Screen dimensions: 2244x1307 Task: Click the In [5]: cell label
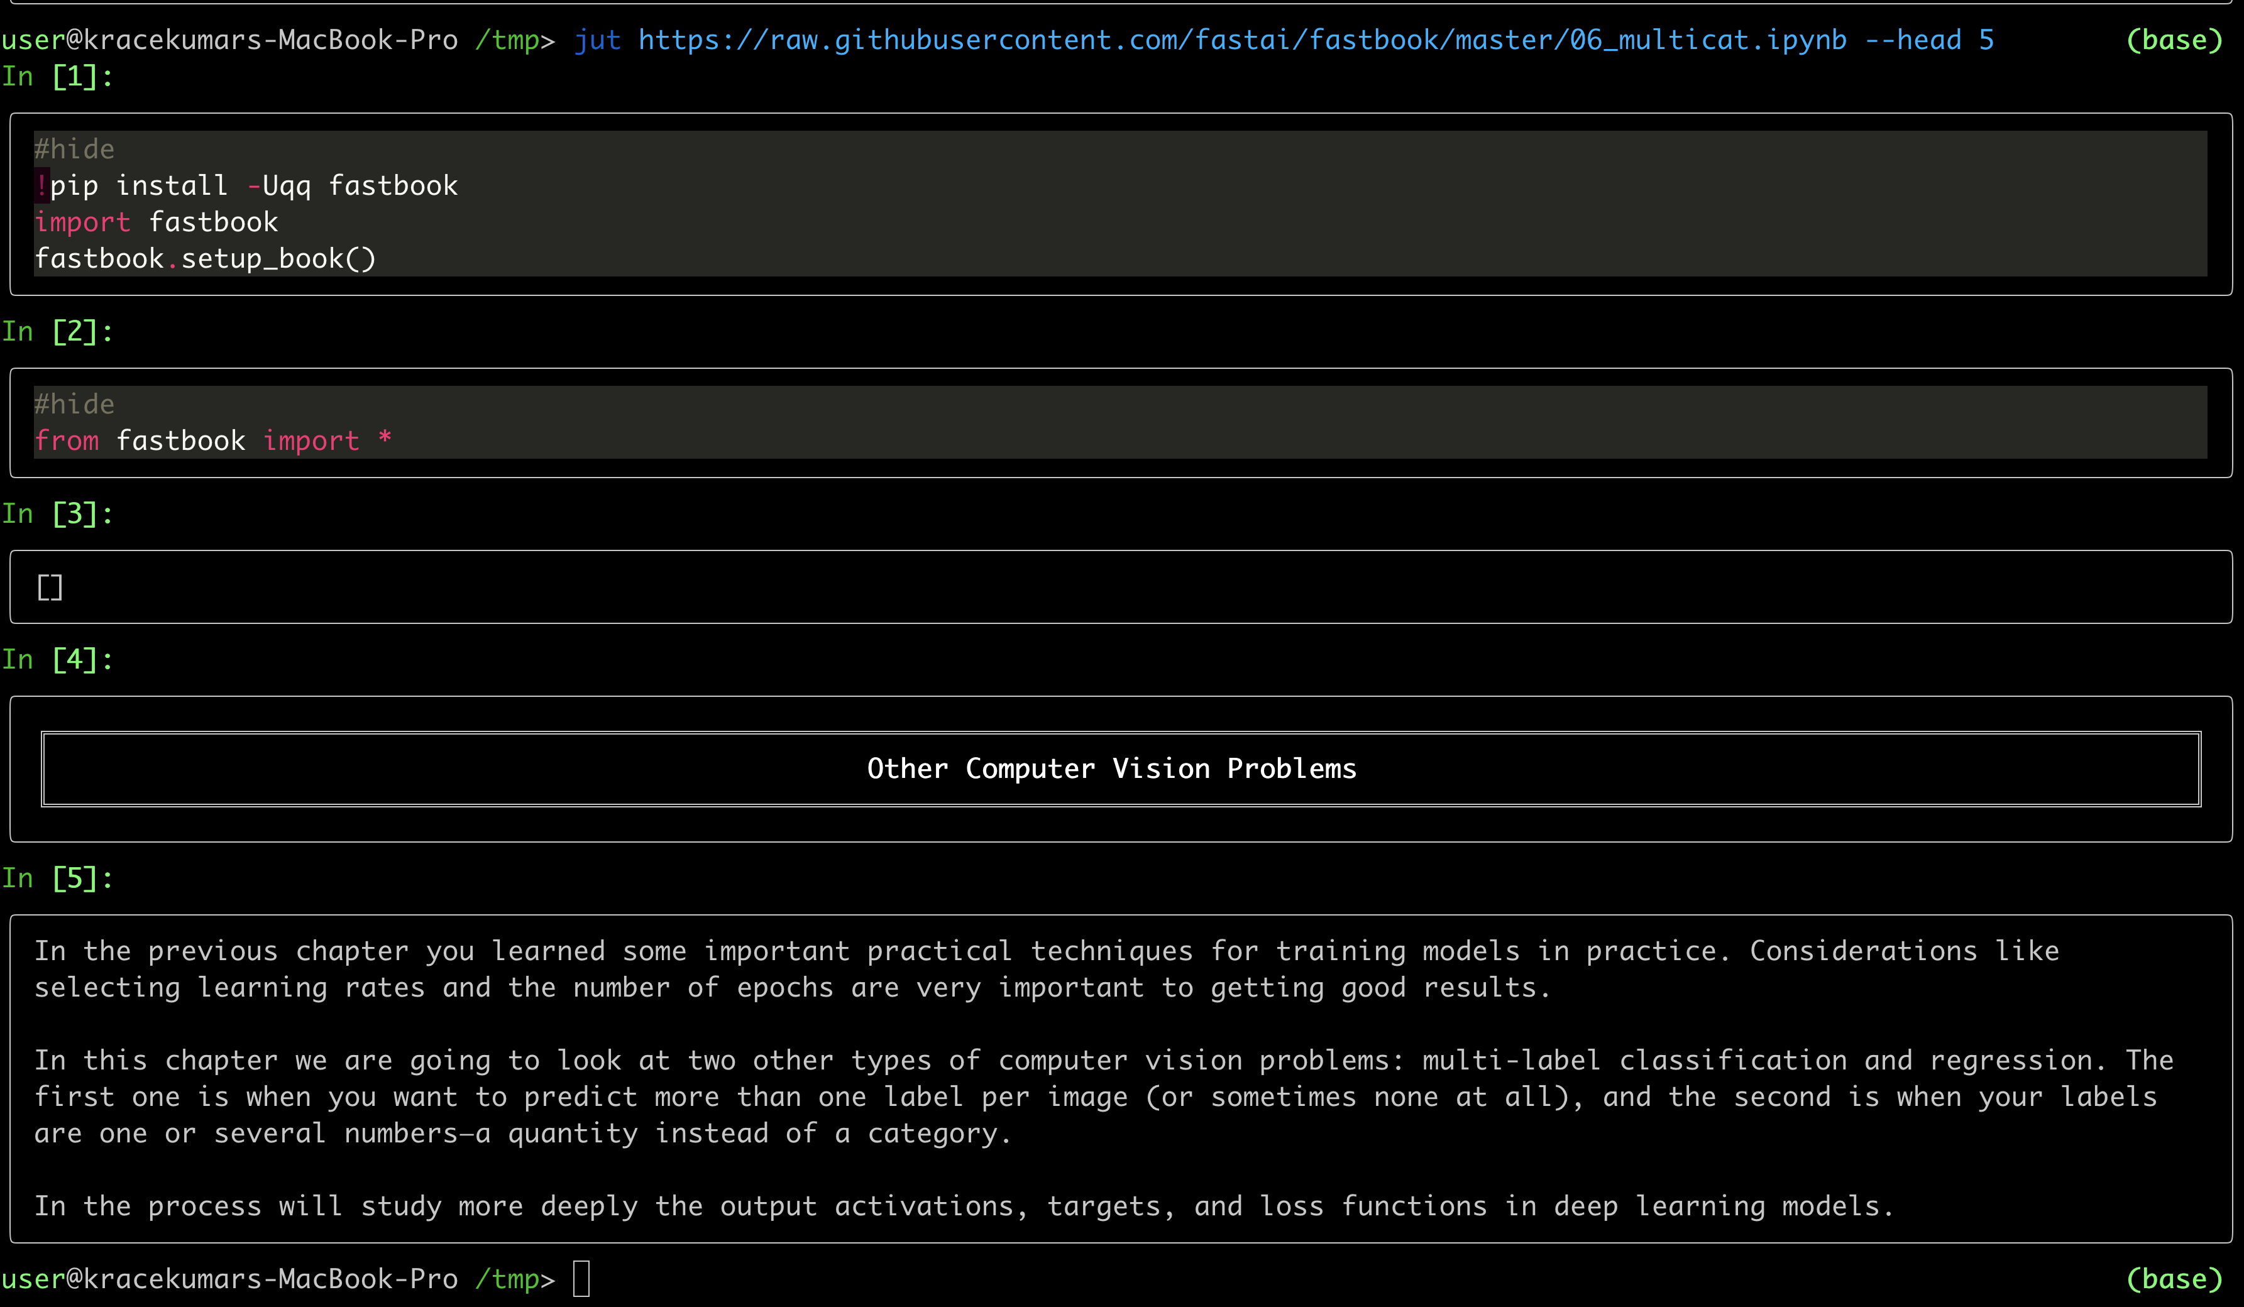pos(58,878)
